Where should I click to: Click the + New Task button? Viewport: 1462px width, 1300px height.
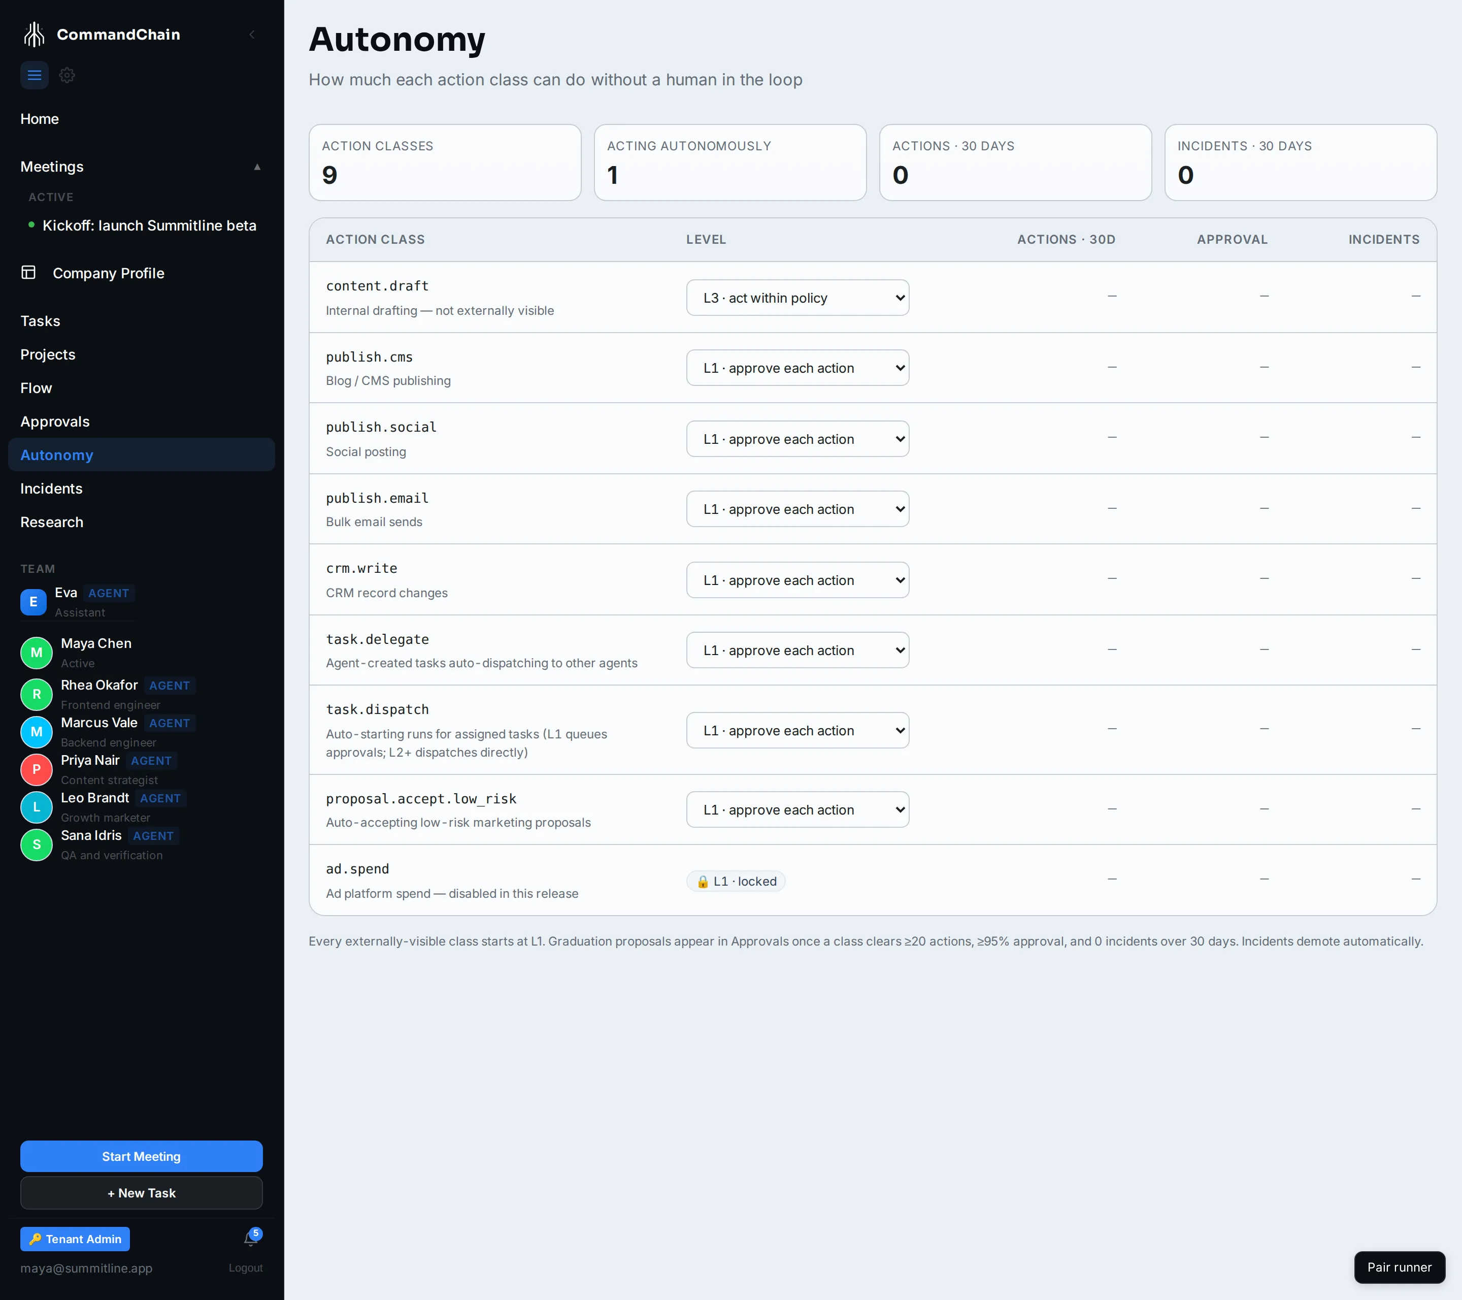(x=141, y=1193)
